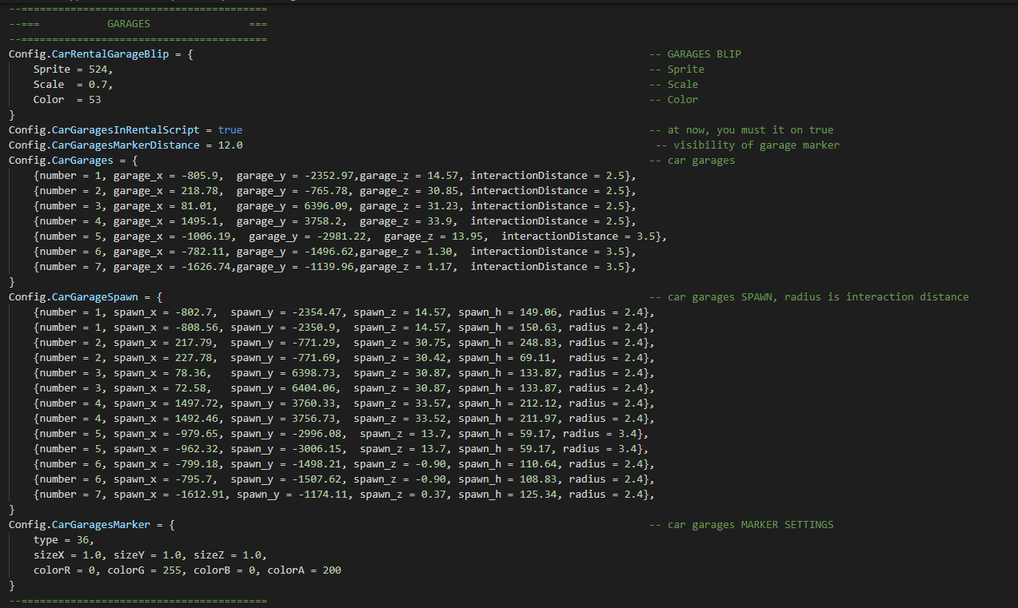Click the Config.CarGarageSpawn table declaration
Screen dimensions: 1018x608
click(x=86, y=296)
